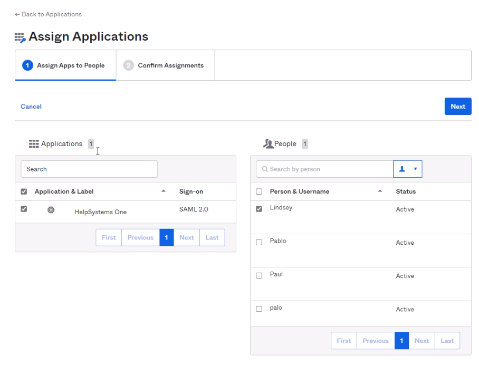
Task: Select the palo user checkbox
Action: 259,309
